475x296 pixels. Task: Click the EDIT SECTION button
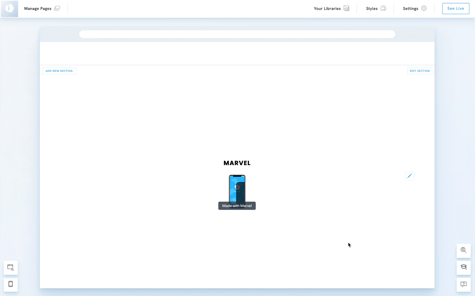coord(419,71)
